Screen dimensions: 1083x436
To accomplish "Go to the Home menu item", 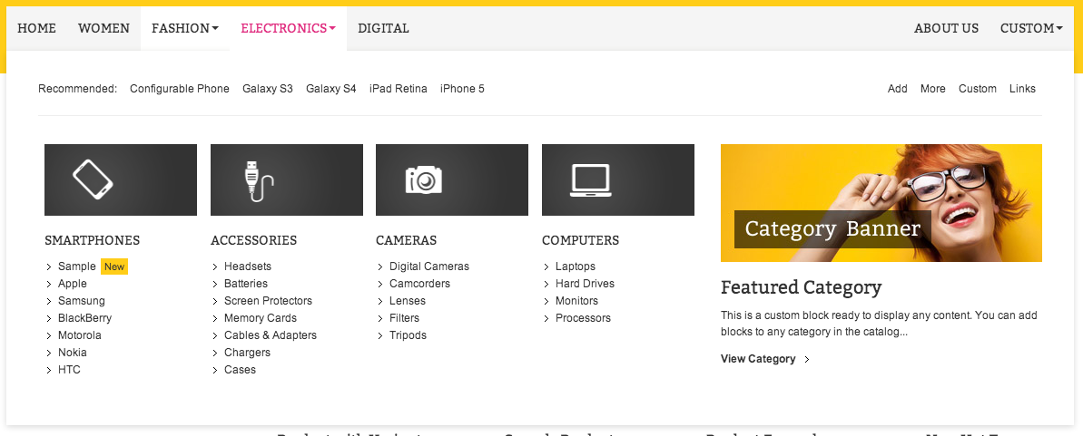I will [36, 28].
